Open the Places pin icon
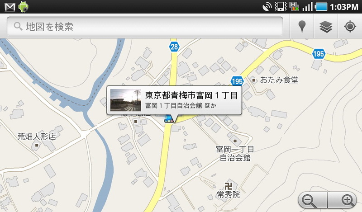 click(302, 27)
